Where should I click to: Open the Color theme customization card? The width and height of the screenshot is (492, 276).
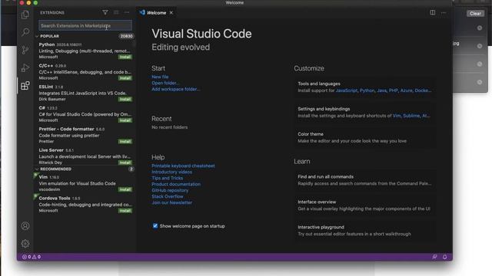point(364,137)
